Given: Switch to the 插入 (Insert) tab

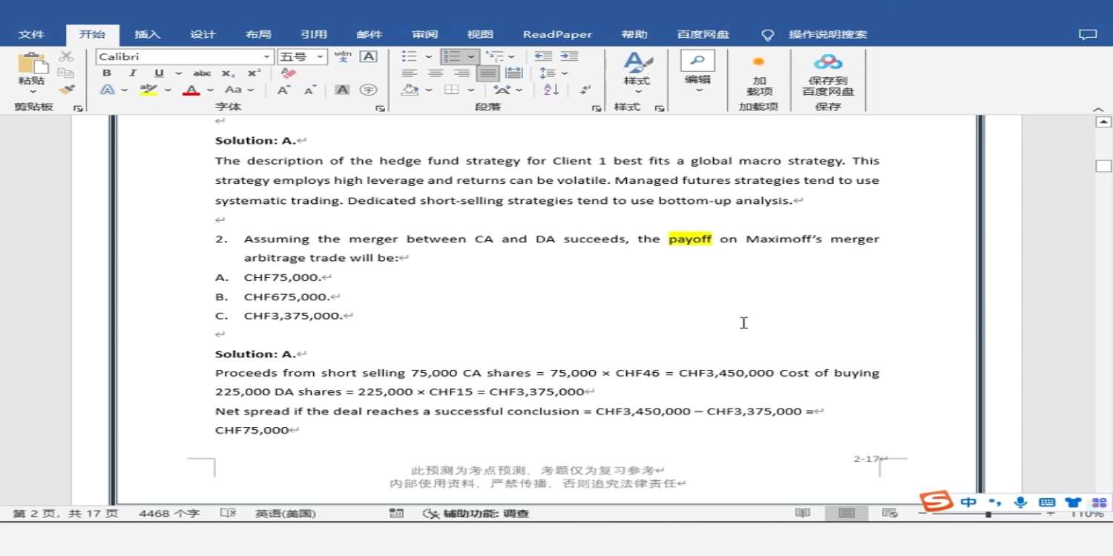Looking at the screenshot, I should click(x=147, y=35).
